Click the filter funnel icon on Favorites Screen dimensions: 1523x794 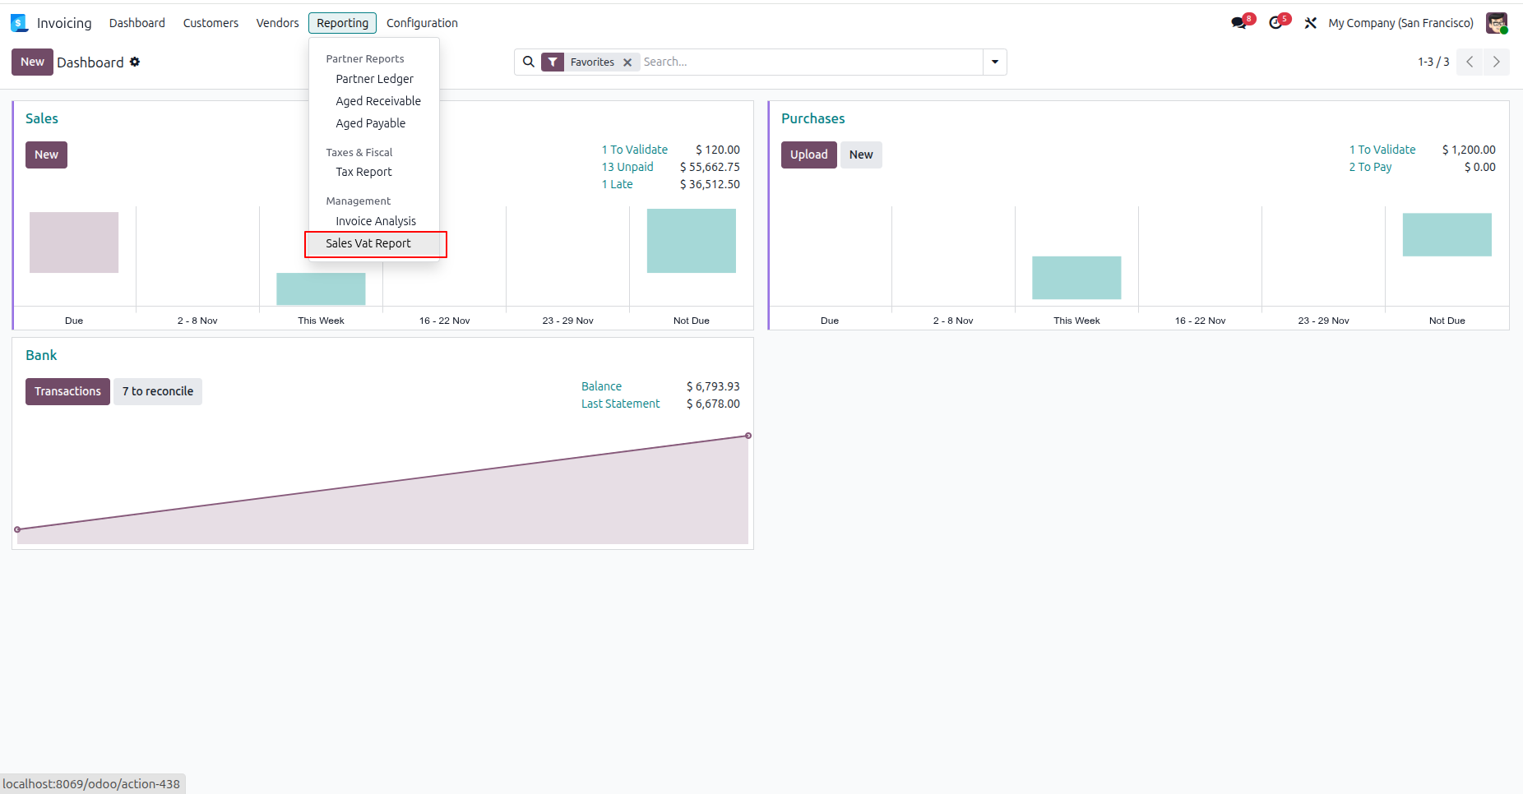pos(553,62)
